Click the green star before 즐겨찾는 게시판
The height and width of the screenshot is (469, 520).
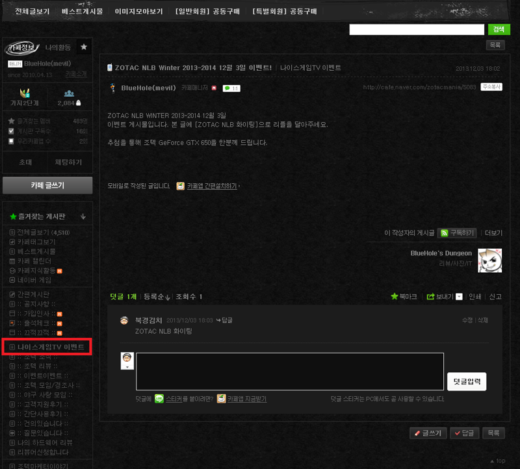13,216
